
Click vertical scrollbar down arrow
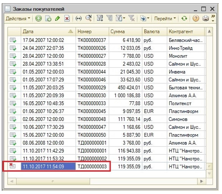209,174
